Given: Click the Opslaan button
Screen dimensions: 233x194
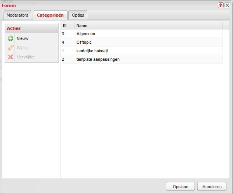Looking at the screenshot, I should click(180, 186).
